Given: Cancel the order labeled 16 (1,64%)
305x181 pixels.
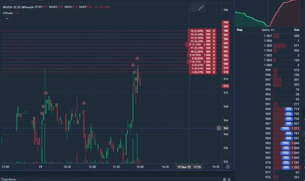Looking at the screenshot, I should tap(214, 31).
